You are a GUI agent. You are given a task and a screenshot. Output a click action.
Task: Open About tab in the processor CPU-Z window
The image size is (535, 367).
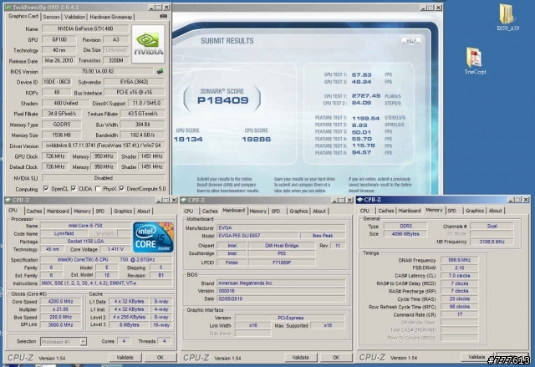[x=144, y=212]
